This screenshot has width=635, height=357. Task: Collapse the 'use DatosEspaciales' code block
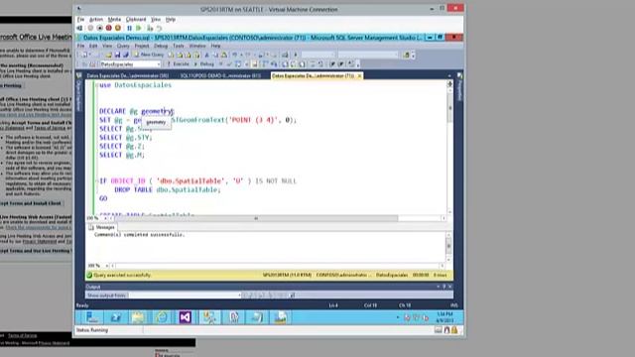tap(97, 85)
